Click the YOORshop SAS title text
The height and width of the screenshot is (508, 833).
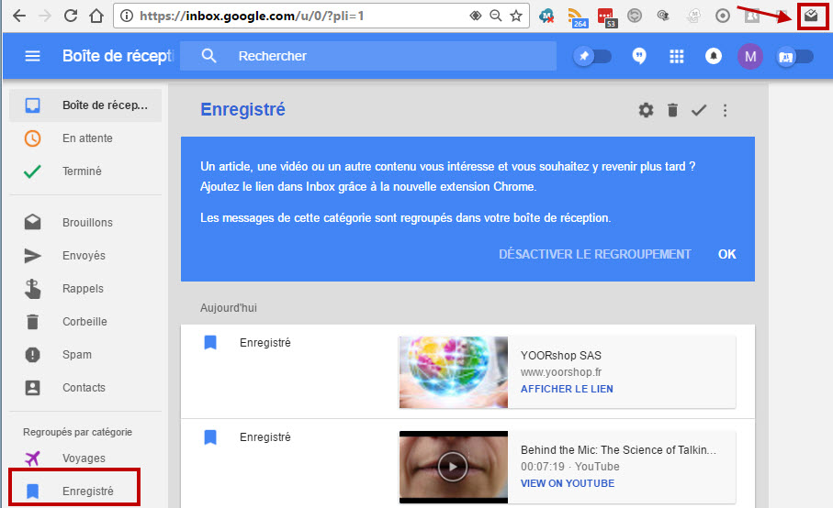[x=561, y=355]
